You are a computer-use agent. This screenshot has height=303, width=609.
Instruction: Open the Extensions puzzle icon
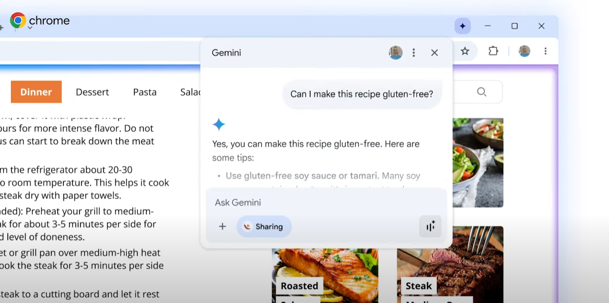pyautogui.click(x=493, y=51)
